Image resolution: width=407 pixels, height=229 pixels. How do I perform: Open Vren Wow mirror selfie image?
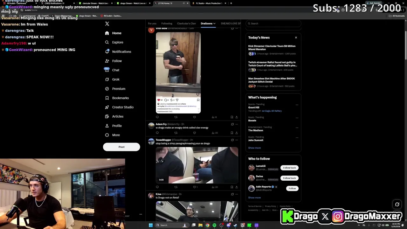click(x=178, y=73)
